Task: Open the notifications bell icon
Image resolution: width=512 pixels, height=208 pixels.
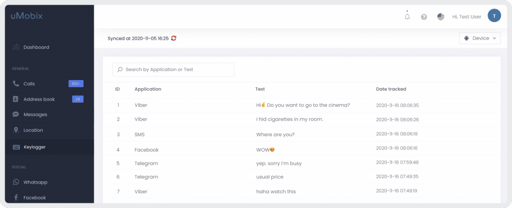Action: click(x=407, y=16)
